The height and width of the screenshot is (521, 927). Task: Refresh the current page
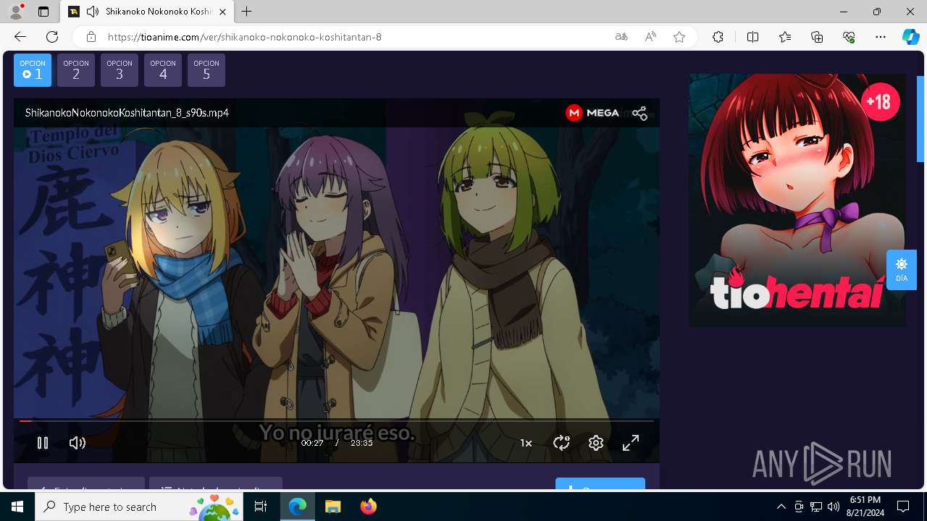(52, 37)
